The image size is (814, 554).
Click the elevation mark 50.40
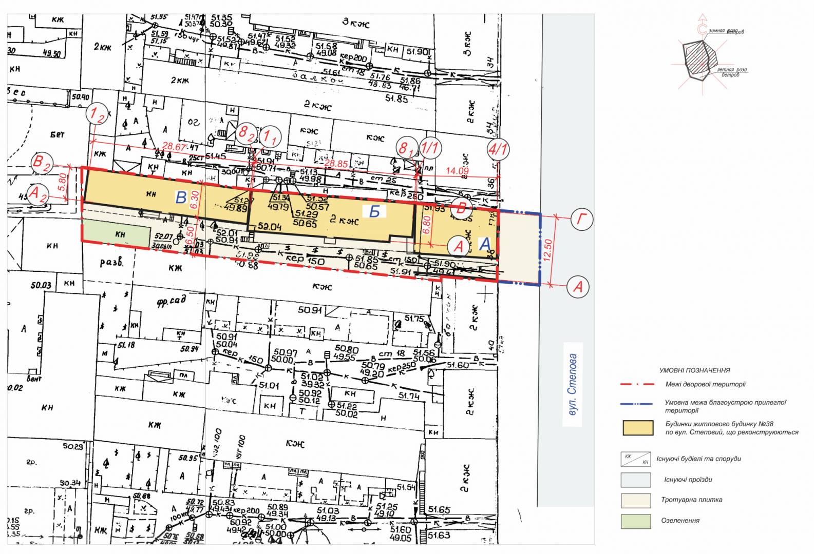(80, 97)
